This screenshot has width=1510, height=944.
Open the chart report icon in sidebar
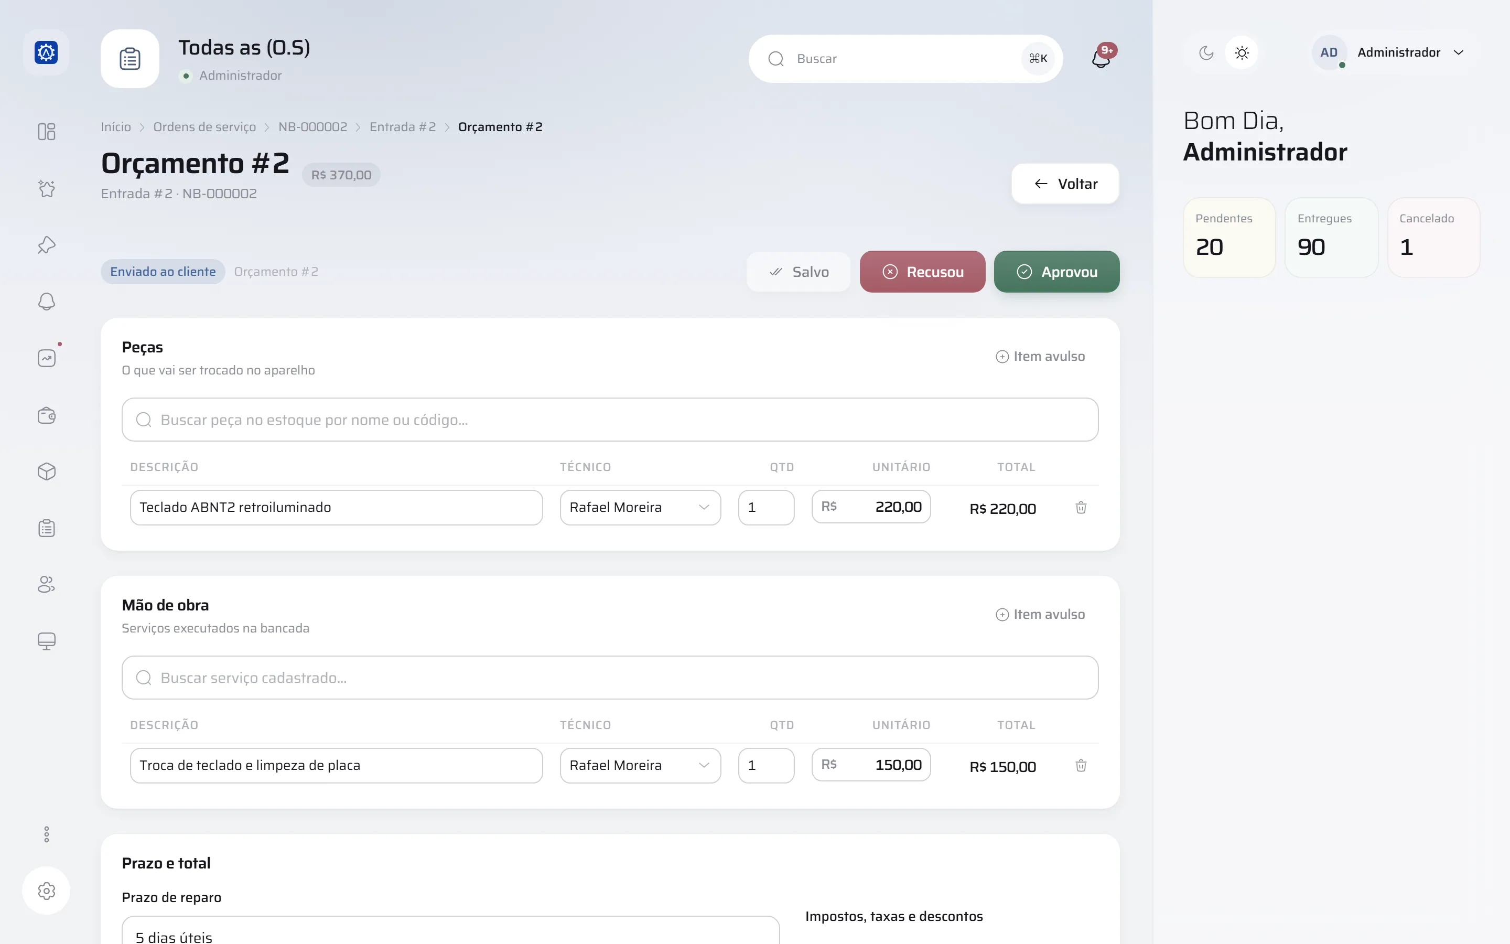tap(46, 358)
